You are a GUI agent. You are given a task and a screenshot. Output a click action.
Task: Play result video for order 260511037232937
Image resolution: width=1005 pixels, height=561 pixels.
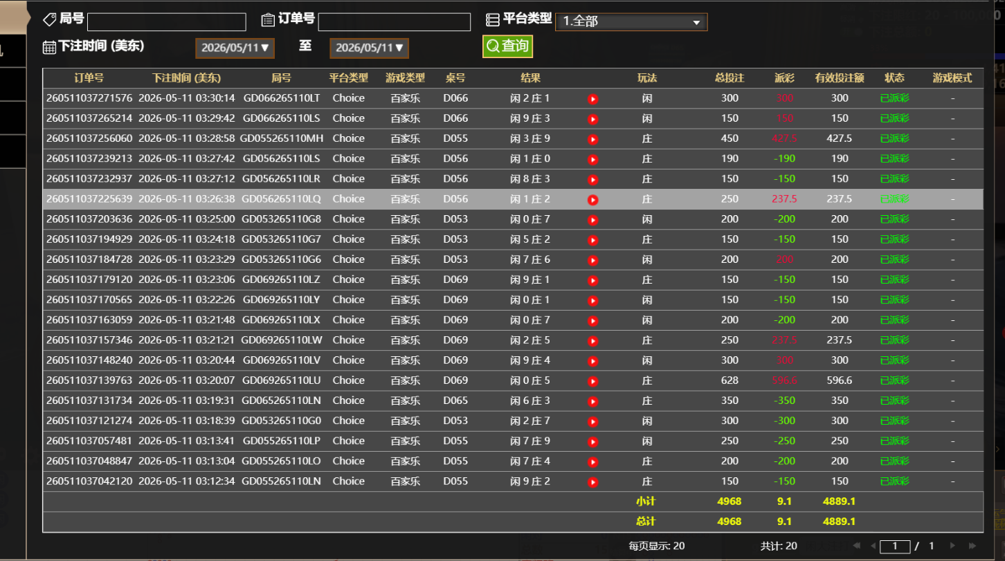[x=592, y=180]
